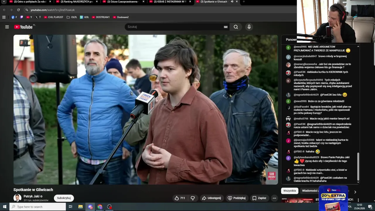This screenshot has width=375, height=211.
Task: Open the notification center icon
Action: [x=370, y=207]
